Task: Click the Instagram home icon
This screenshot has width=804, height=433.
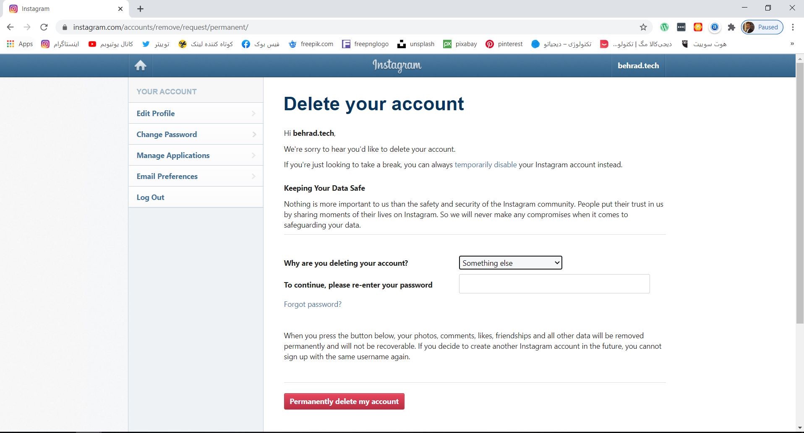Action: (140, 65)
